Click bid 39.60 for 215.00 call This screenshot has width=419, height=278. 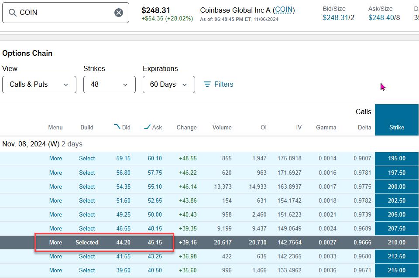tap(123, 270)
